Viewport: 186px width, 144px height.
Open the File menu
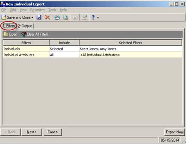tap(4, 10)
